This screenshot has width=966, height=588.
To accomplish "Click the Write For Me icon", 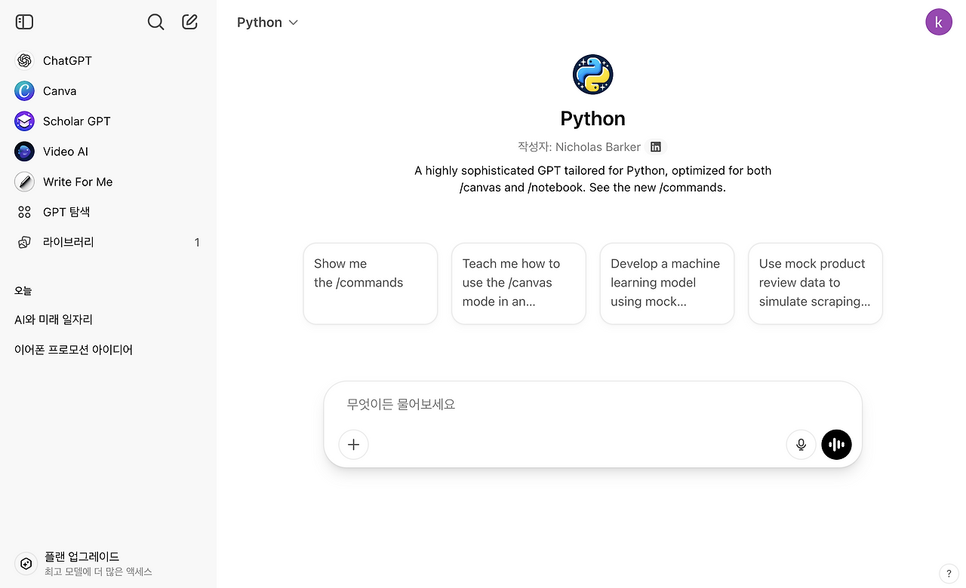I will pos(25,182).
